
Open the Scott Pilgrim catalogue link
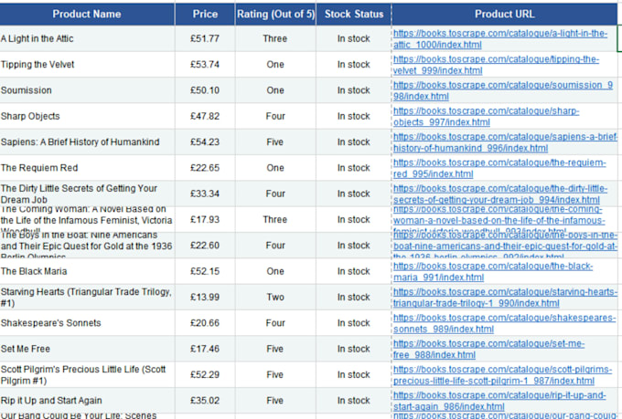503,375
